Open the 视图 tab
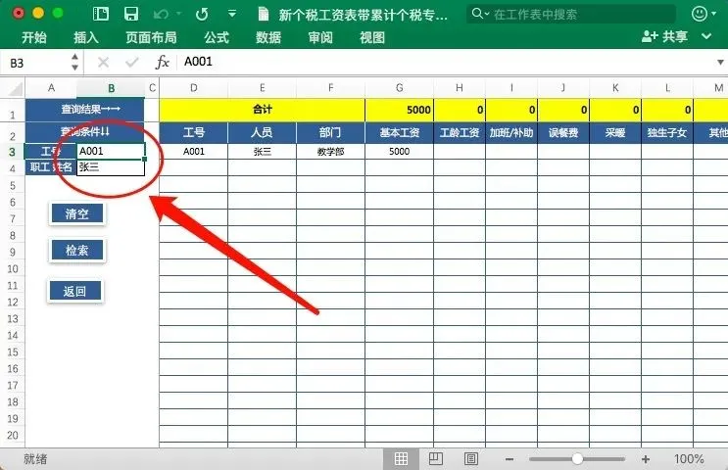The height and width of the screenshot is (470, 728). tap(372, 37)
